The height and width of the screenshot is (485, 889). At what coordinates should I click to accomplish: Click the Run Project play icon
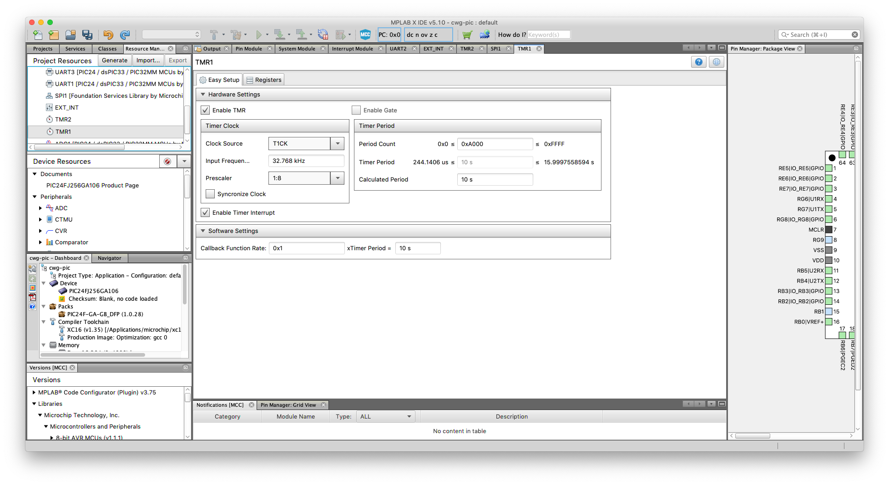tap(258, 35)
